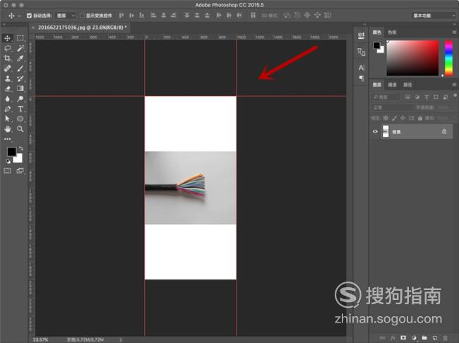
Task: Switch to the Swatches panel tab
Action: coord(392,32)
